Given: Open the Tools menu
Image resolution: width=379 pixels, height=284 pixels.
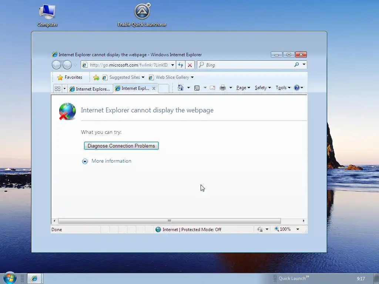Looking at the screenshot, I should pyautogui.click(x=283, y=88).
